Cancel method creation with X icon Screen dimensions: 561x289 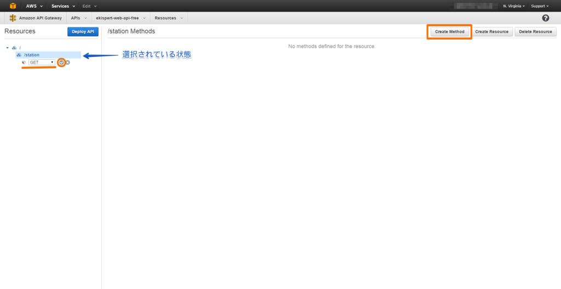tap(67, 63)
